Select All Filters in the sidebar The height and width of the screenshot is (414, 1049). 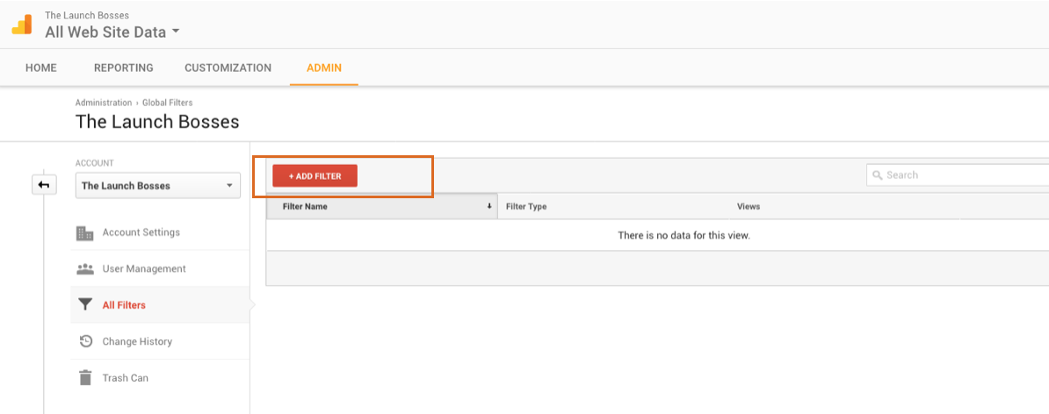[124, 305]
